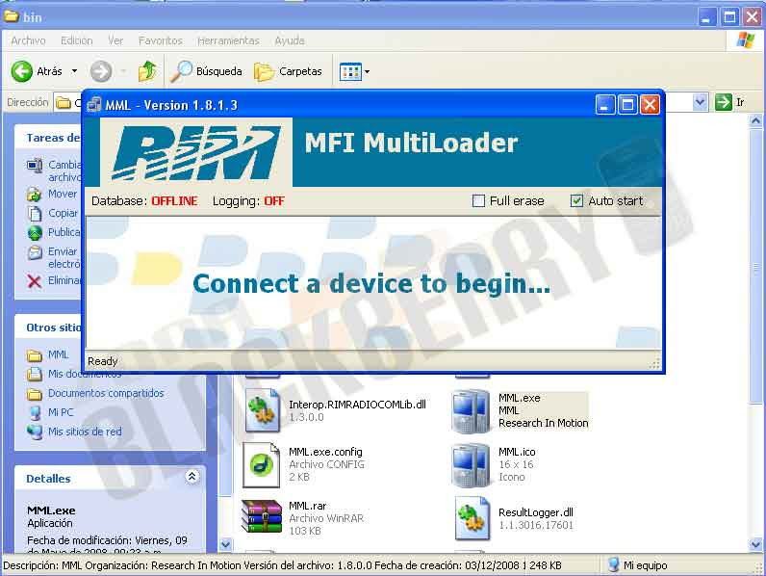This screenshot has height=576, width=766.
Task: Select the MML.exe application icon
Action: point(472,411)
